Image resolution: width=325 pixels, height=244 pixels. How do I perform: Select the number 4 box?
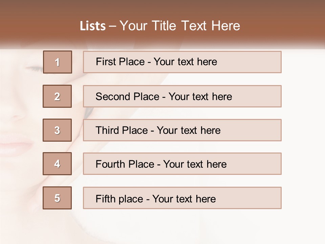click(57, 164)
